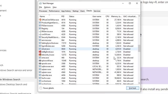Click the SettingSyncHost.exe process icon
Image resolution: width=168 pixels, height=94 pixels.
40,43
